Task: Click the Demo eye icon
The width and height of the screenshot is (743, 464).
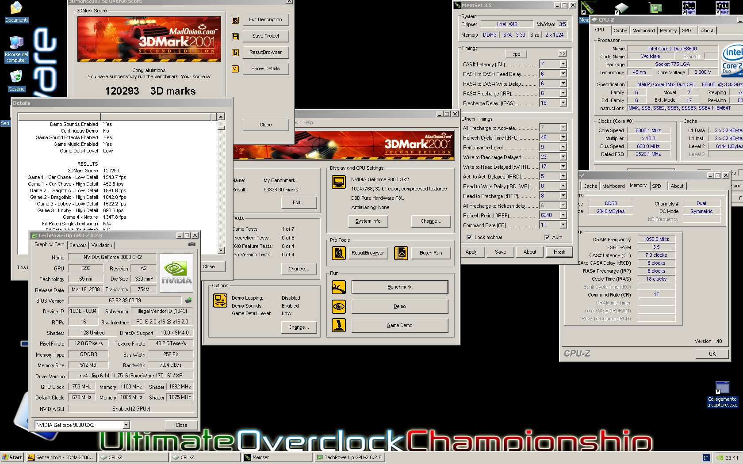Action: 339,306
